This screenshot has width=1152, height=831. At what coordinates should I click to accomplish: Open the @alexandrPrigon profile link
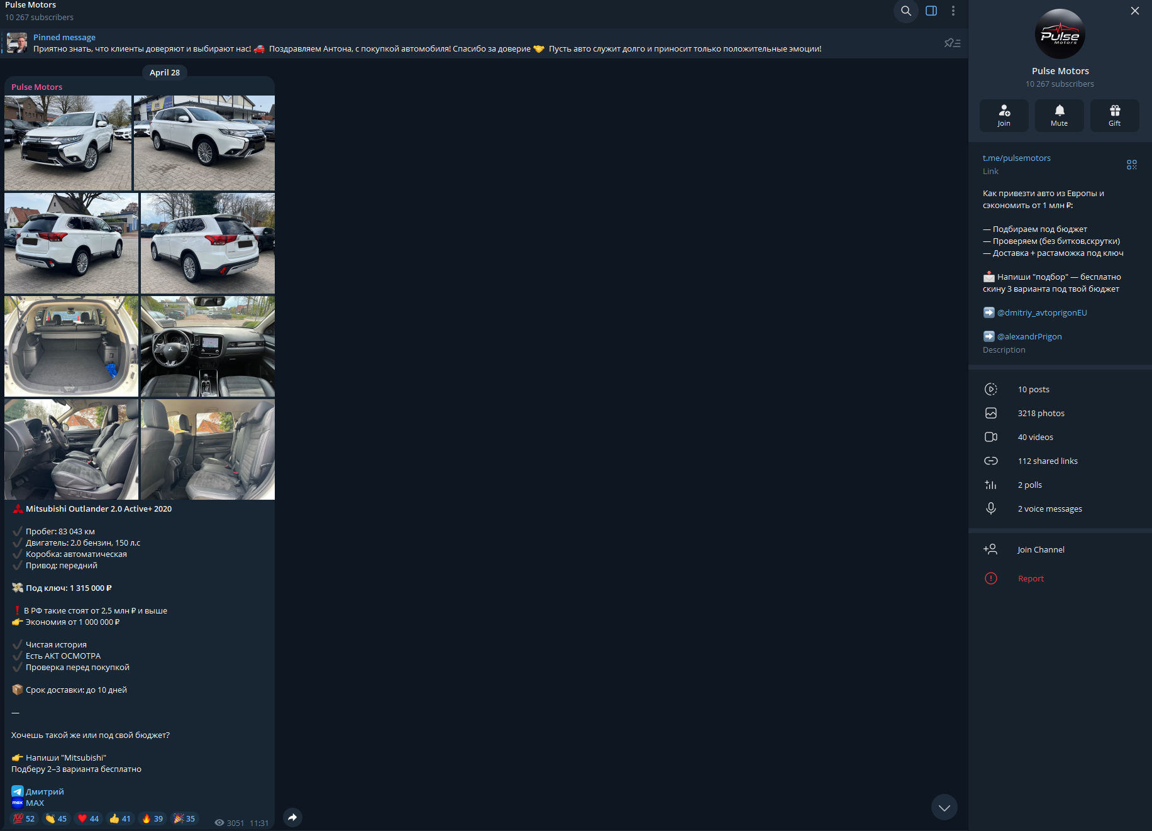pyautogui.click(x=1029, y=337)
